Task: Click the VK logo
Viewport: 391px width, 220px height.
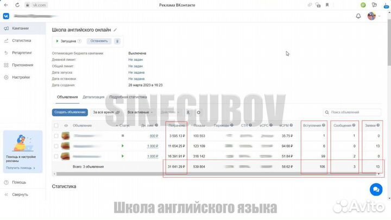Action: point(6,16)
